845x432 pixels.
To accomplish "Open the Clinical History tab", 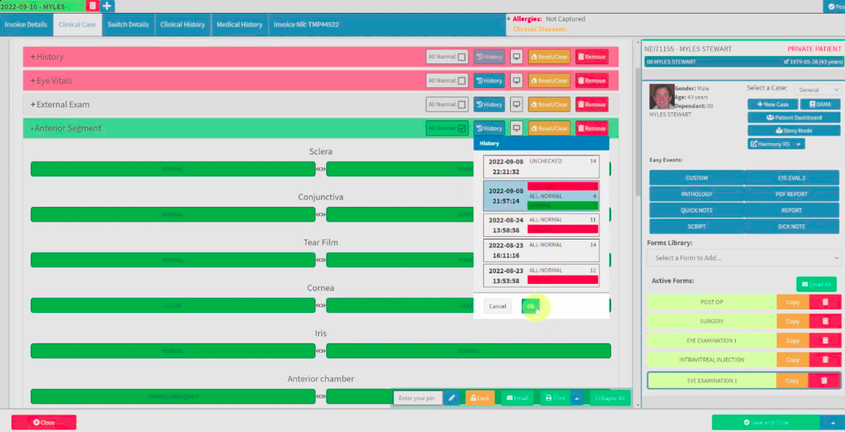I will pyautogui.click(x=182, y=25).
